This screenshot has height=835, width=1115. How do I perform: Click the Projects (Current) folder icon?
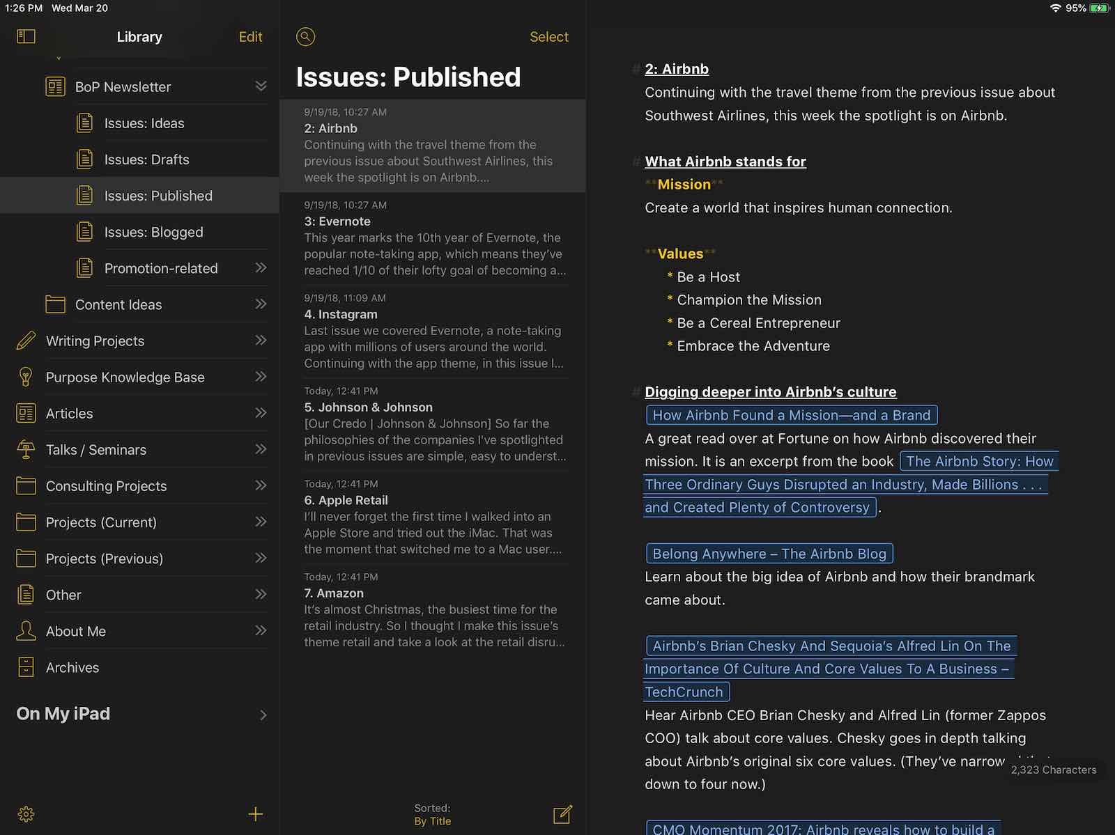26,522
